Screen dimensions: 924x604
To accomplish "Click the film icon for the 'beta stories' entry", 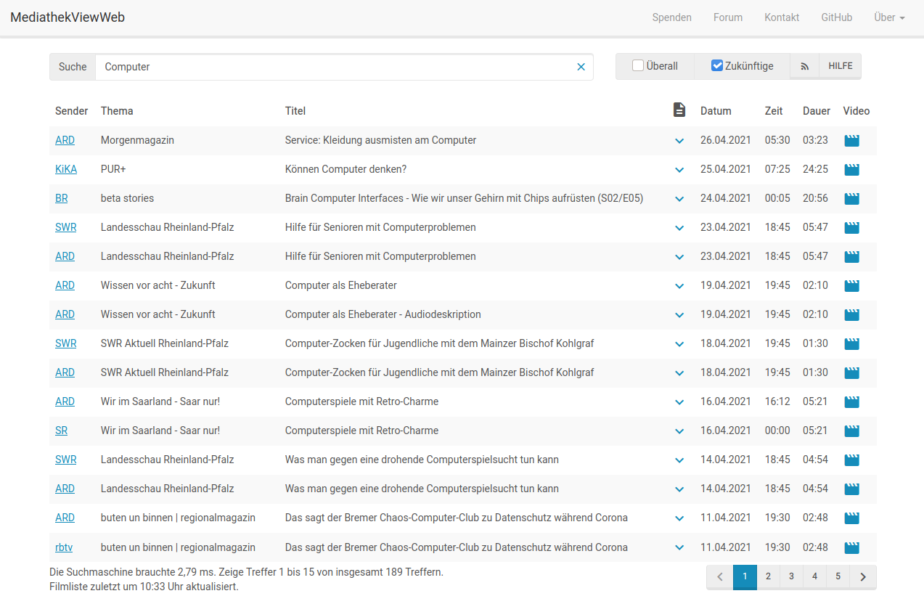I will click(x=851, y=198).
